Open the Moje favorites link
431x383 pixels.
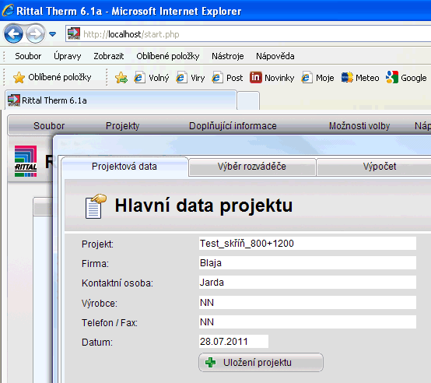tap(317, 78)
